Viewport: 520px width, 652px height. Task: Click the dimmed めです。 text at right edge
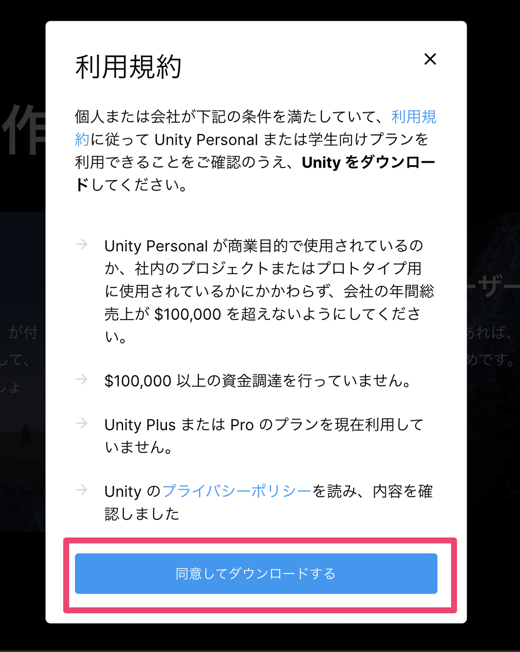pyautogui.click(x=491, y=359)
